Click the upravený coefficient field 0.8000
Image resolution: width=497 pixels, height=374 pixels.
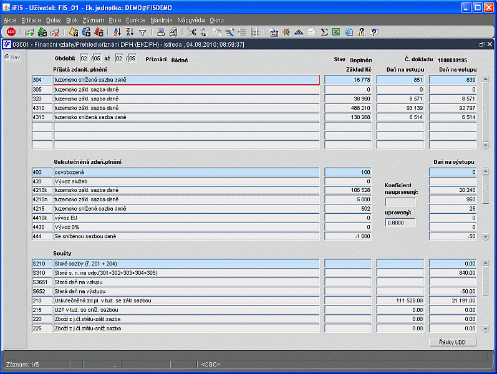[400, 223]
